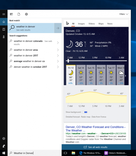Screen dimensions: 136x156
Task: Select suggestion weather in denver 2017
Action: 35,56
